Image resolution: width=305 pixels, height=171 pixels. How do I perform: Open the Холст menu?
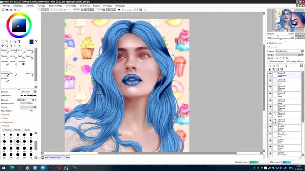click(30, 6)
